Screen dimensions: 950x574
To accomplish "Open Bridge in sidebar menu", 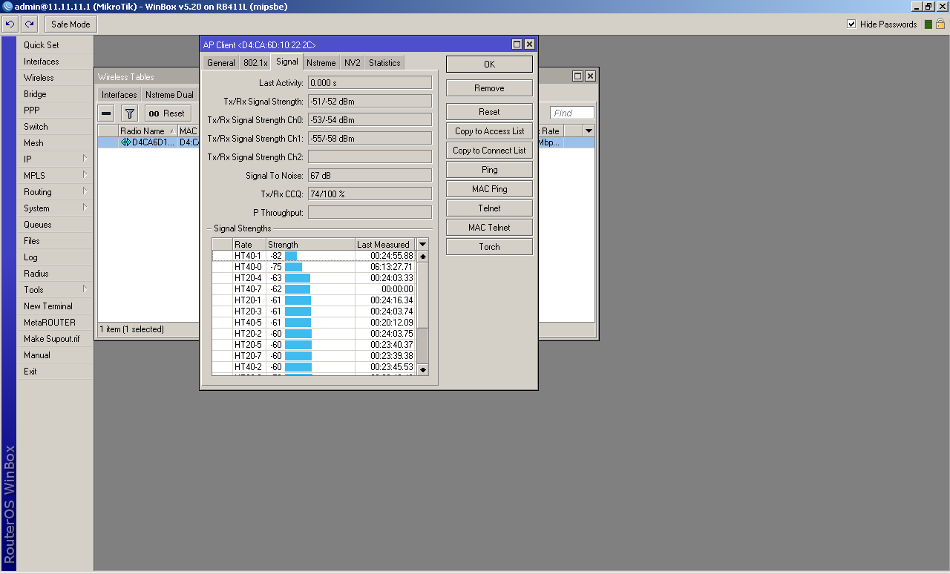I will 55,94.
